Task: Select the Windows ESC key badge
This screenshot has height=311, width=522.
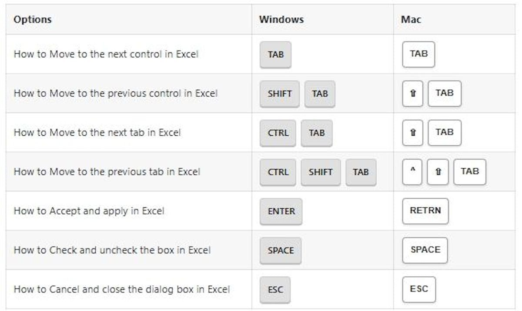Action: 275,289
